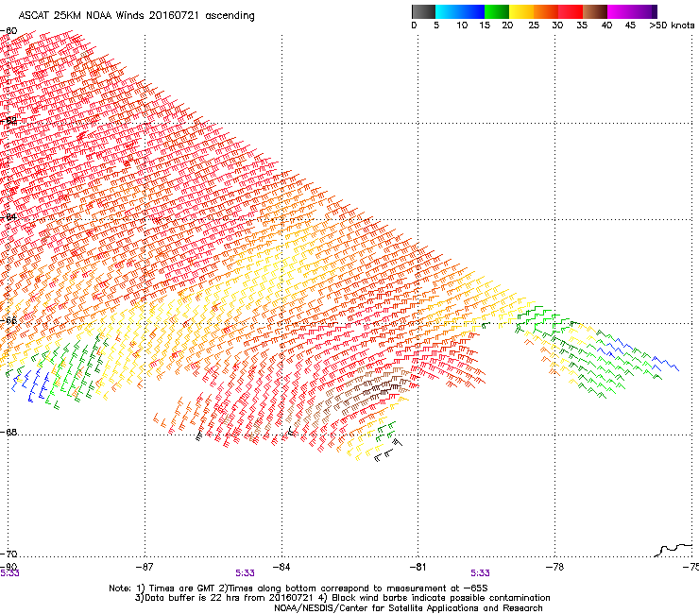
Task: Click the 5:33 time label below -90
Action: click(x=9, y=573)
